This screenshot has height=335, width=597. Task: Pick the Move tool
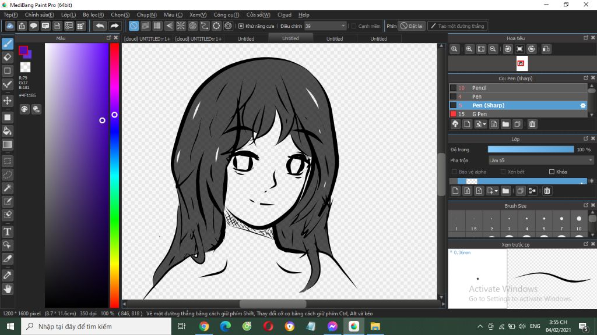coord(7,101)
